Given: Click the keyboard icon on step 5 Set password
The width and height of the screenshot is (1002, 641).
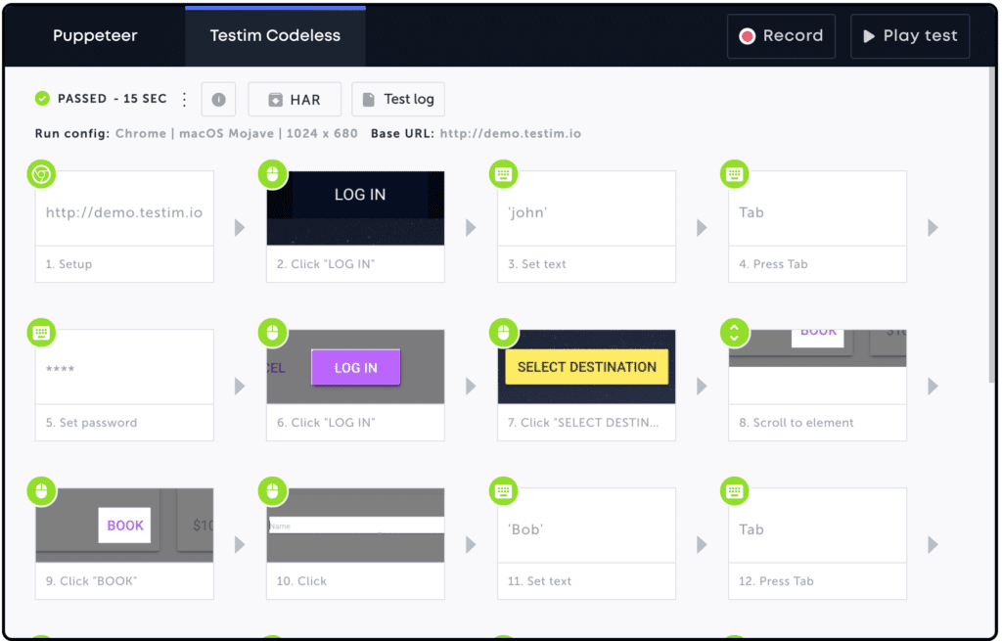Looking at the screenshot, I should (41, 333).
